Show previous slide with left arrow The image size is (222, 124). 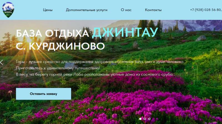2,62
